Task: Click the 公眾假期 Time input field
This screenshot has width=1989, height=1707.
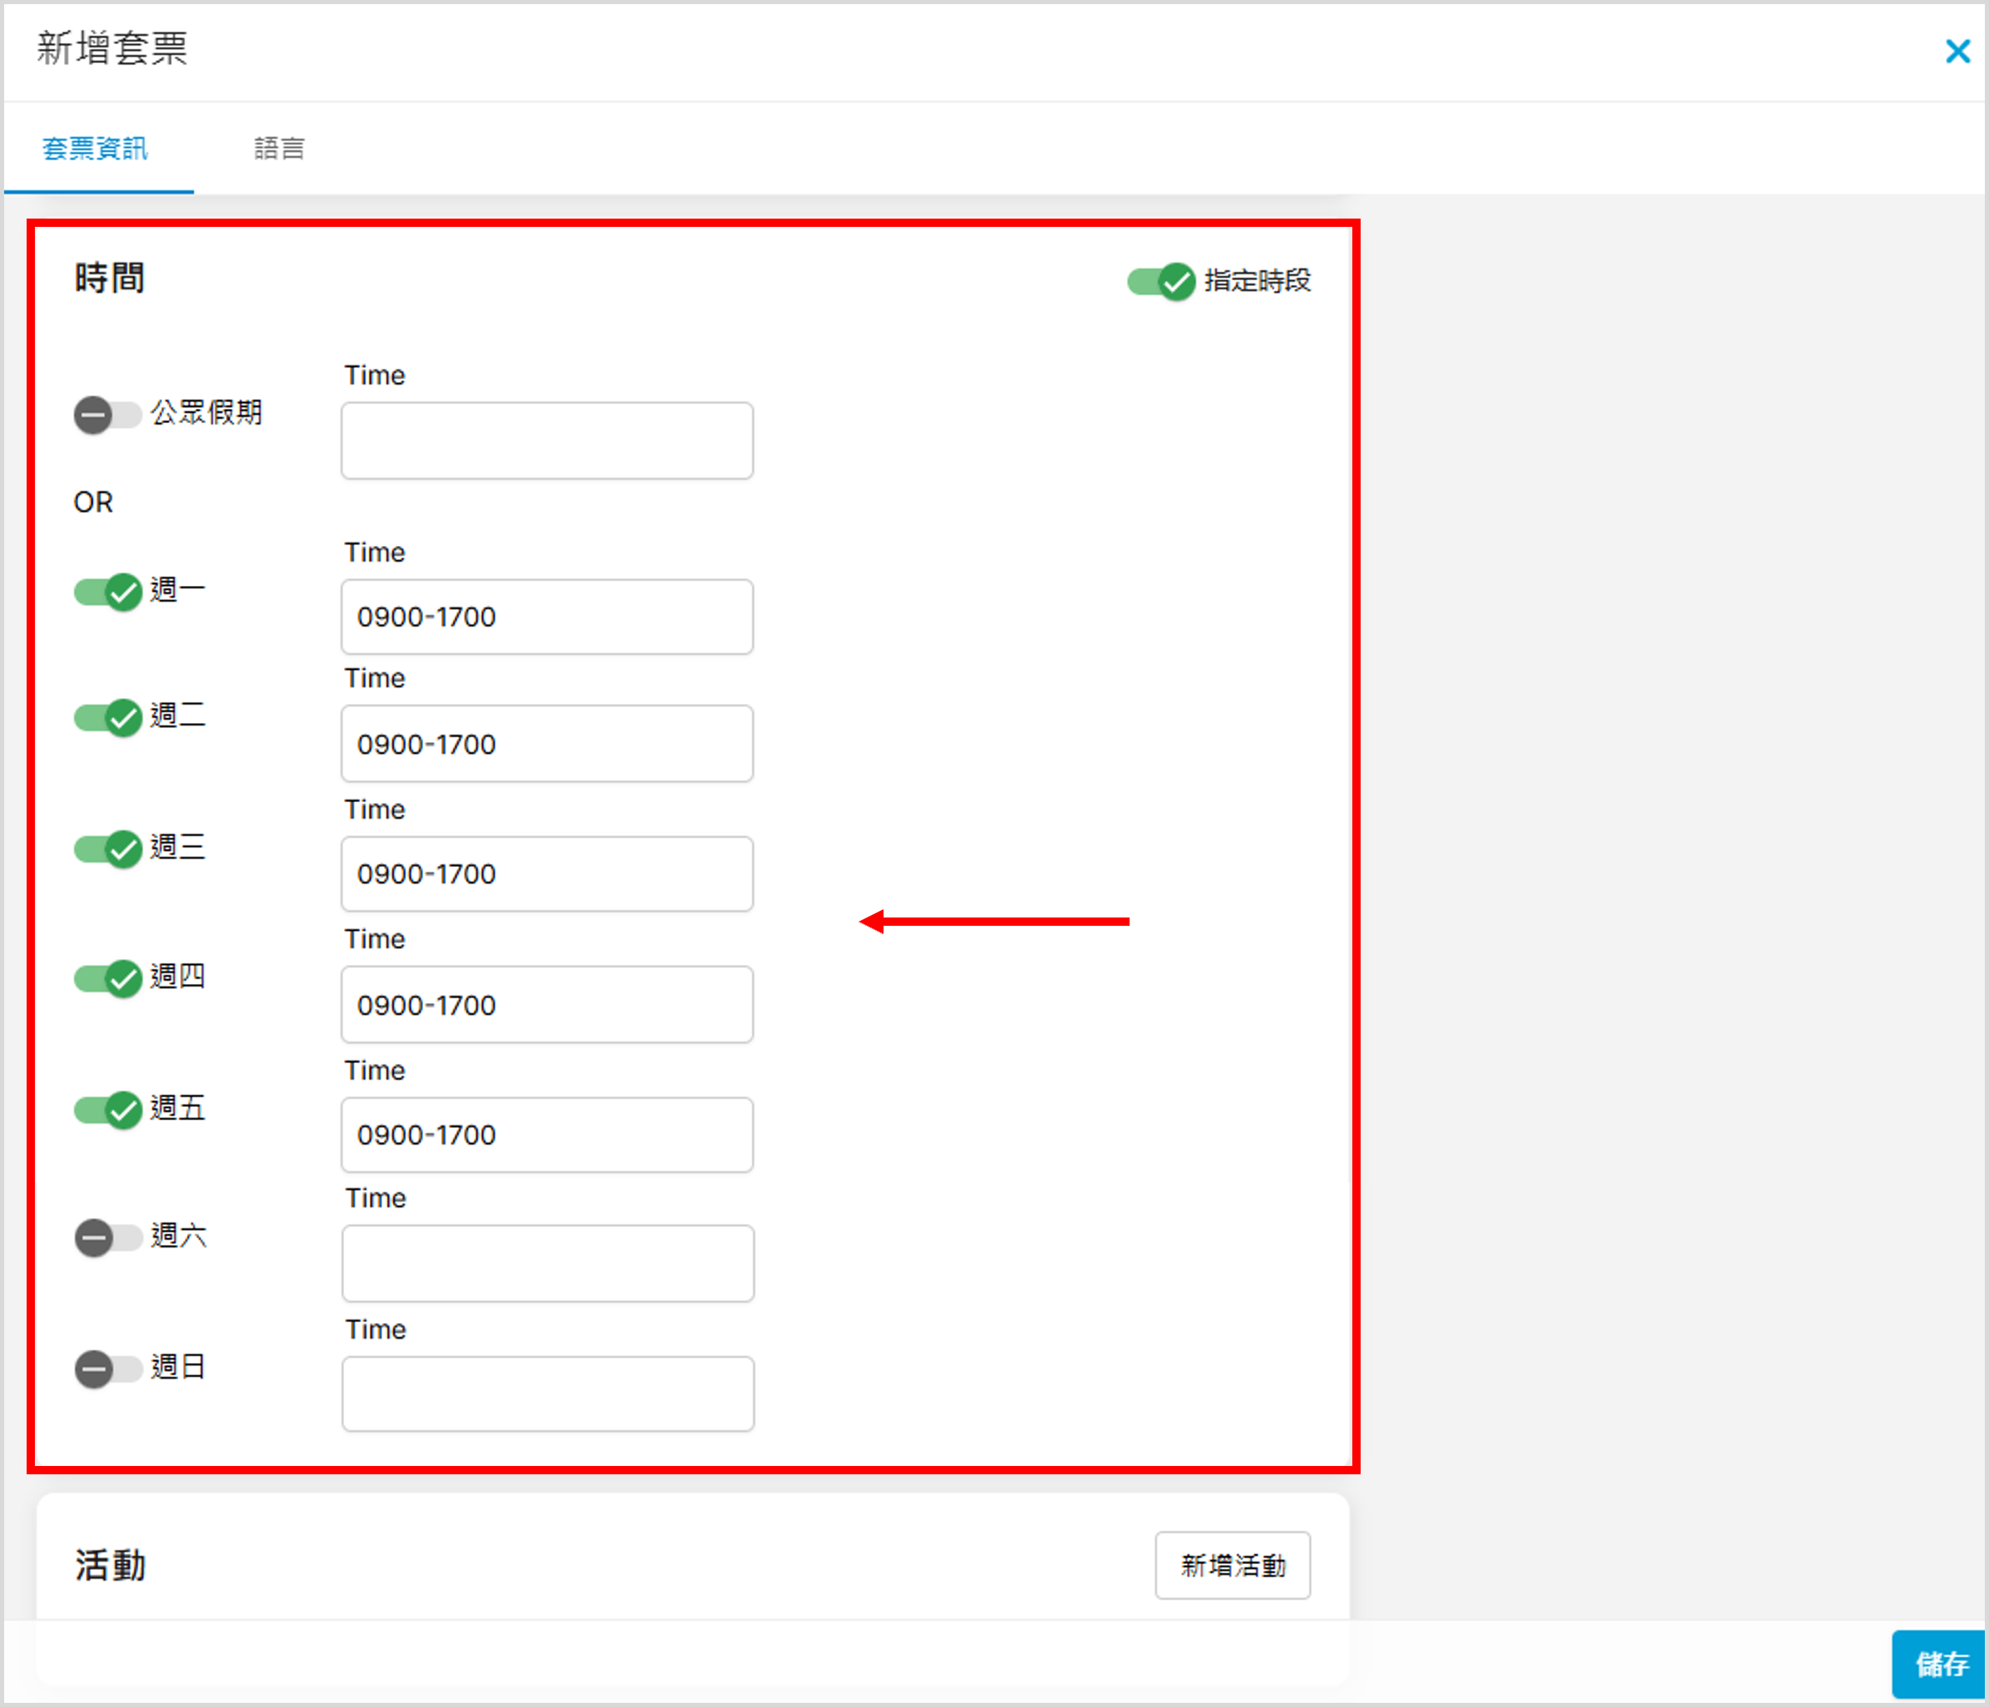Action: [x=547, y=440]
